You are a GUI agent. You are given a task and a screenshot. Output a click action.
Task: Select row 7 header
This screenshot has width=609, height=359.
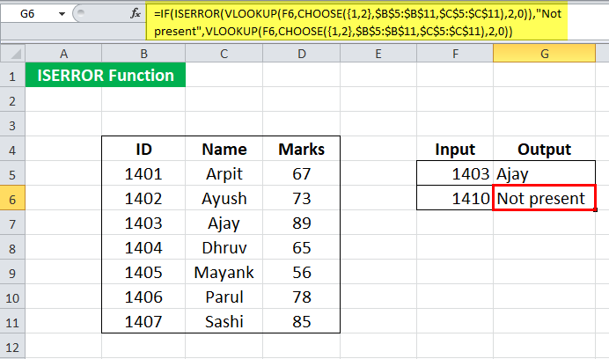12,223
